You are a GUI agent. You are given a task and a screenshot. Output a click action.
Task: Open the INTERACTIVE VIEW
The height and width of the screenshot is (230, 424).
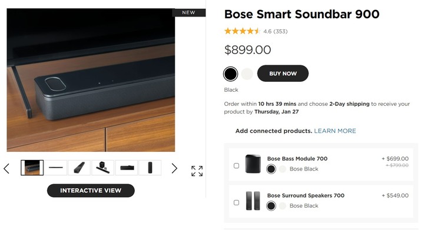(x=91, y=191)
